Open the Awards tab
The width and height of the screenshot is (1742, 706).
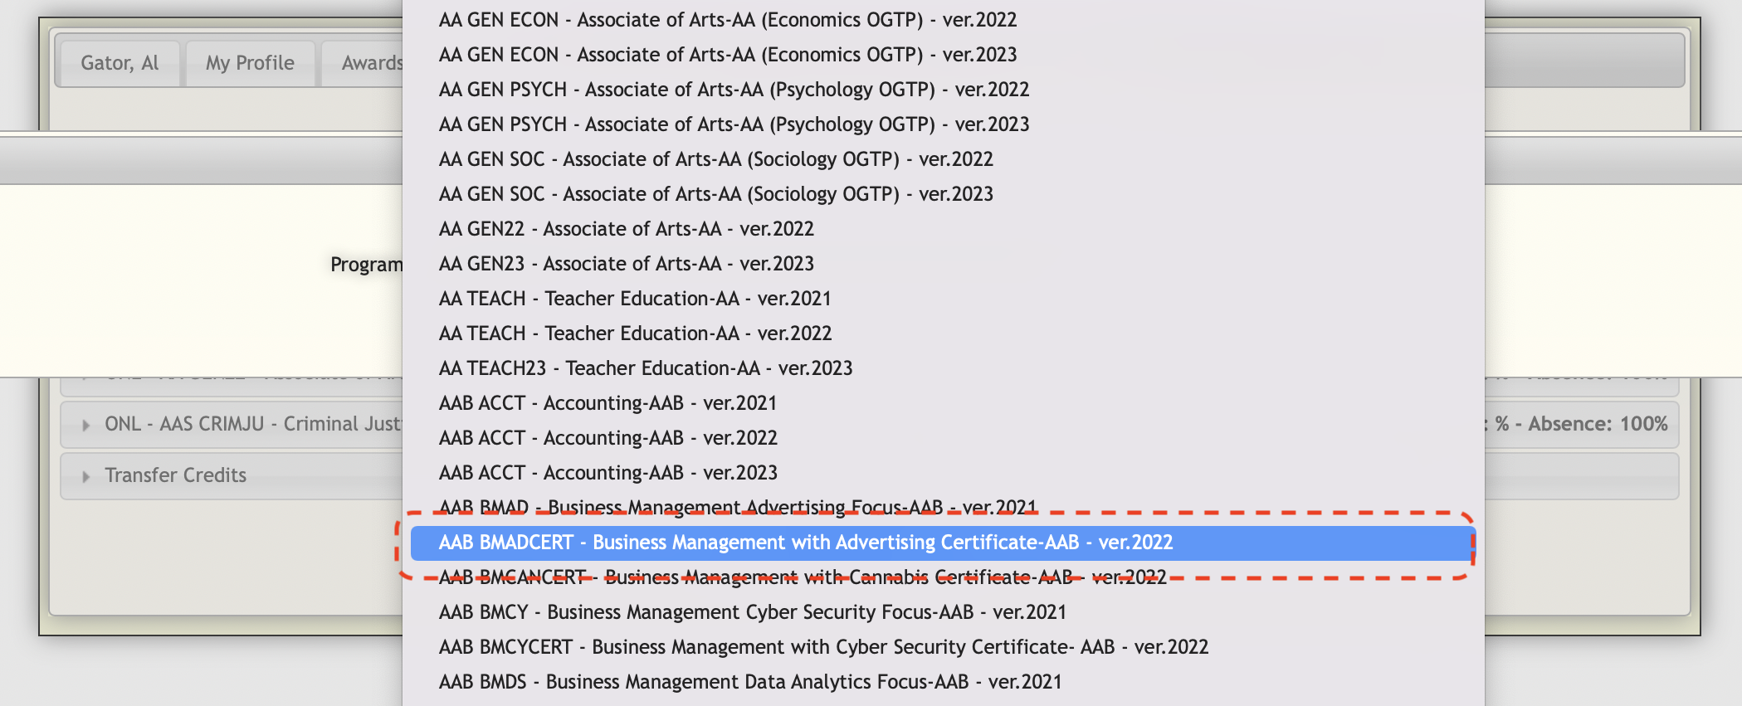(371, 63)
